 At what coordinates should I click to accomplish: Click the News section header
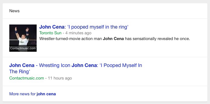tap(14, 11)
